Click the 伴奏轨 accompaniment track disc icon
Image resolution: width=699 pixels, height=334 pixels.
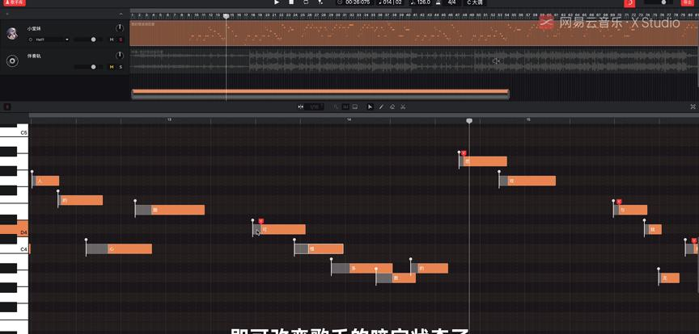(x=12, y=61)
